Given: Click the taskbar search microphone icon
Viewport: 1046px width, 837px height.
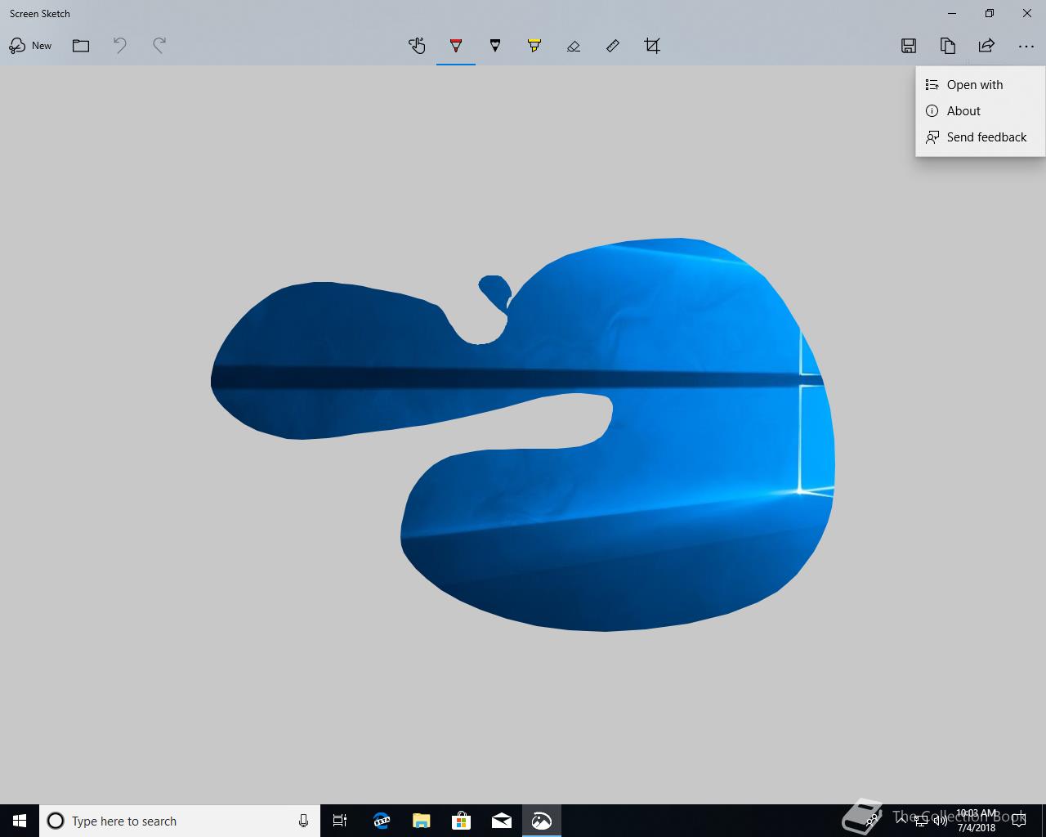Looking at the screenshot, I should tap(303, 821).
